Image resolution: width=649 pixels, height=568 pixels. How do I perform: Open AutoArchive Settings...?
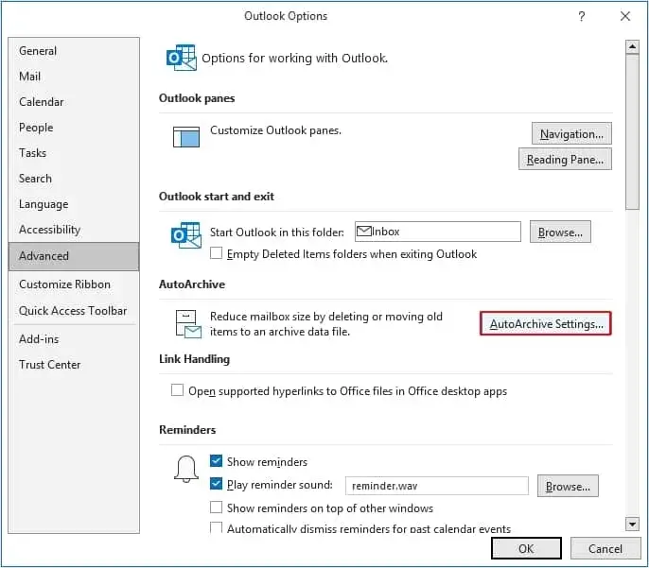pyautogui.click(x=546, y=323)
